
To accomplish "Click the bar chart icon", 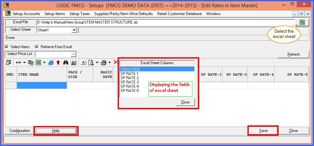I will 73,63.
